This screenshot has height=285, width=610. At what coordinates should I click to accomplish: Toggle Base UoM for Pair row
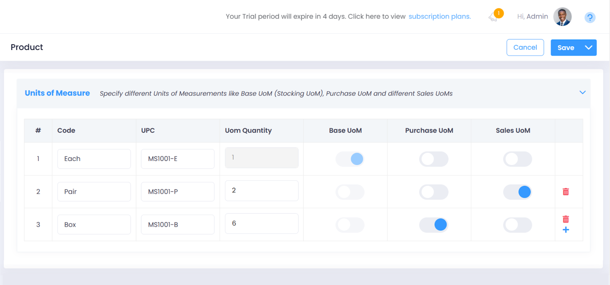pos(350,192)
